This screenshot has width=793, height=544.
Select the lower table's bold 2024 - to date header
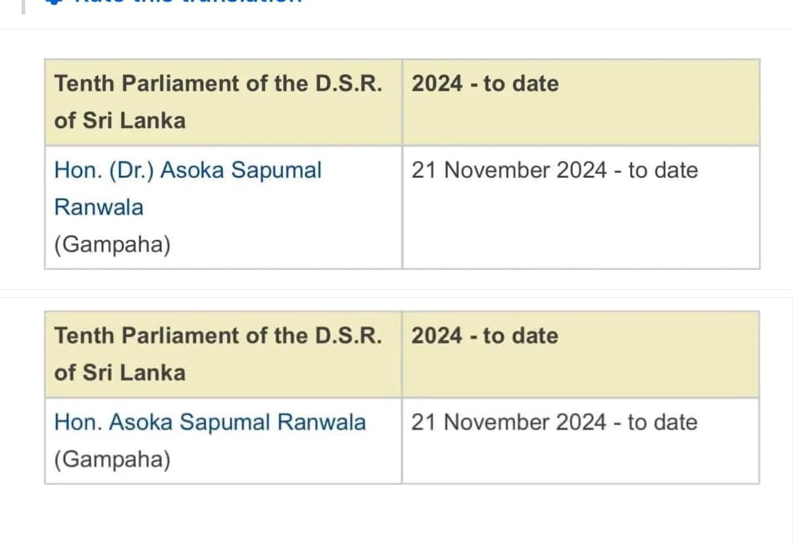point(484,336)
